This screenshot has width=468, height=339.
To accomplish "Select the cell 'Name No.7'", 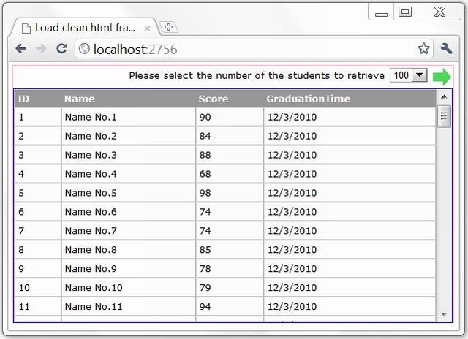I will [129, 231].
